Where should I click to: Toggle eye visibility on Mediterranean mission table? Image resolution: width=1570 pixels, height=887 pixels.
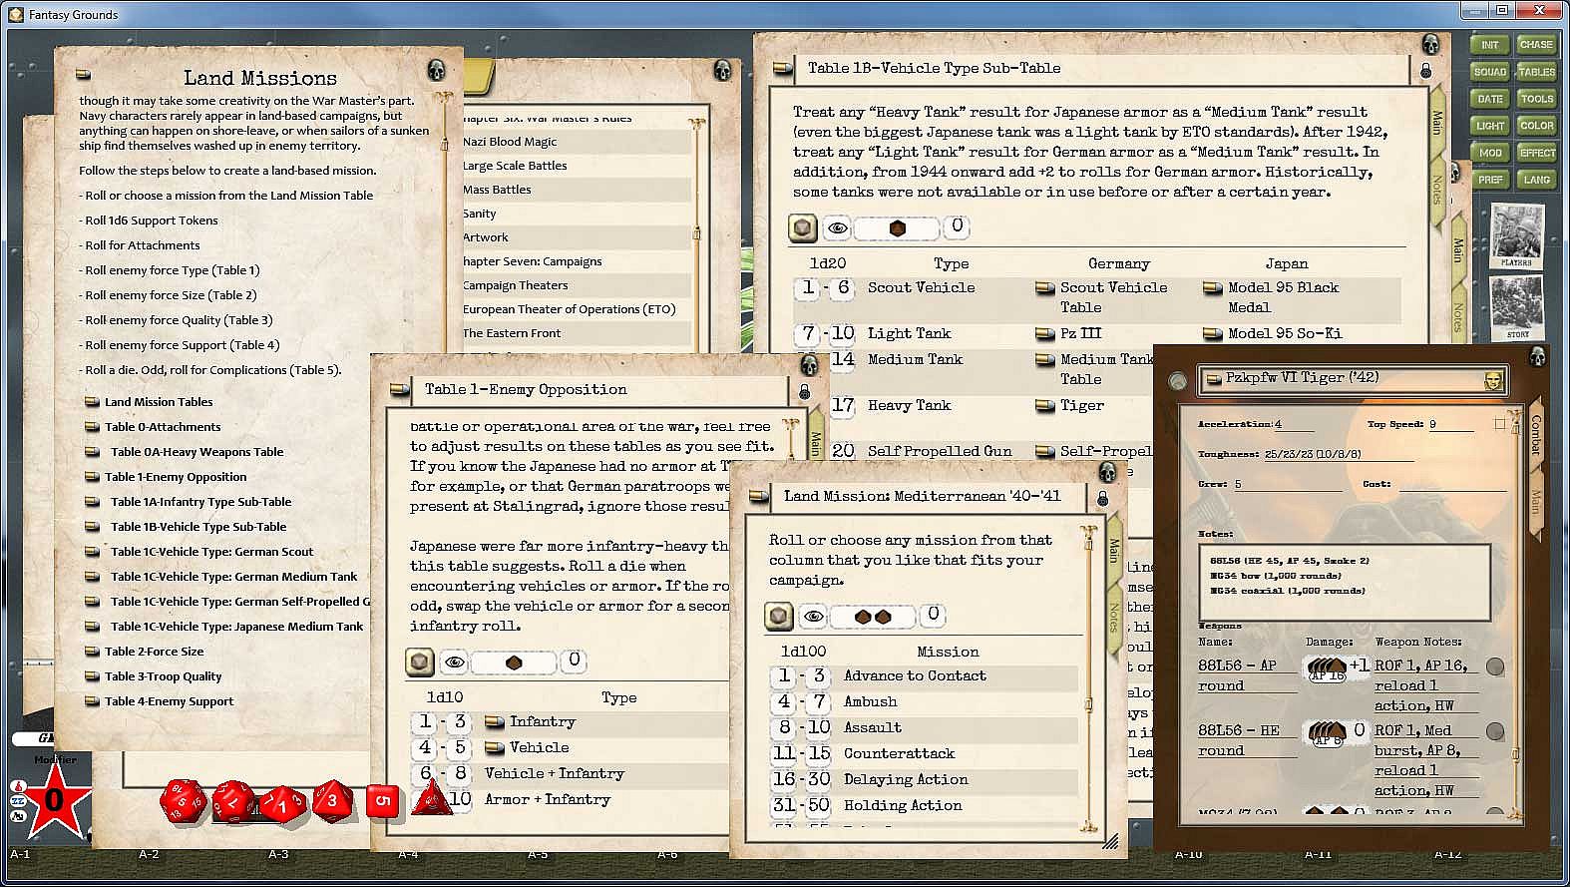[x=813, y=616]
